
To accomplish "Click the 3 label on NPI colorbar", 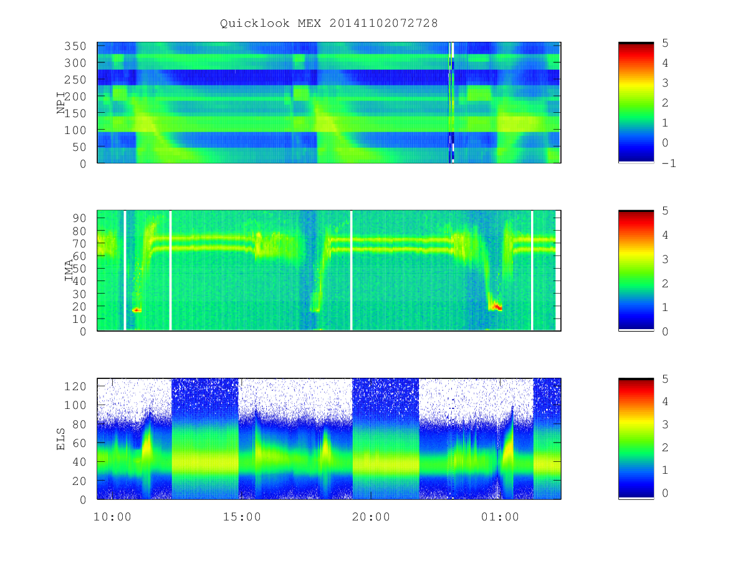I will click(665, 83).
